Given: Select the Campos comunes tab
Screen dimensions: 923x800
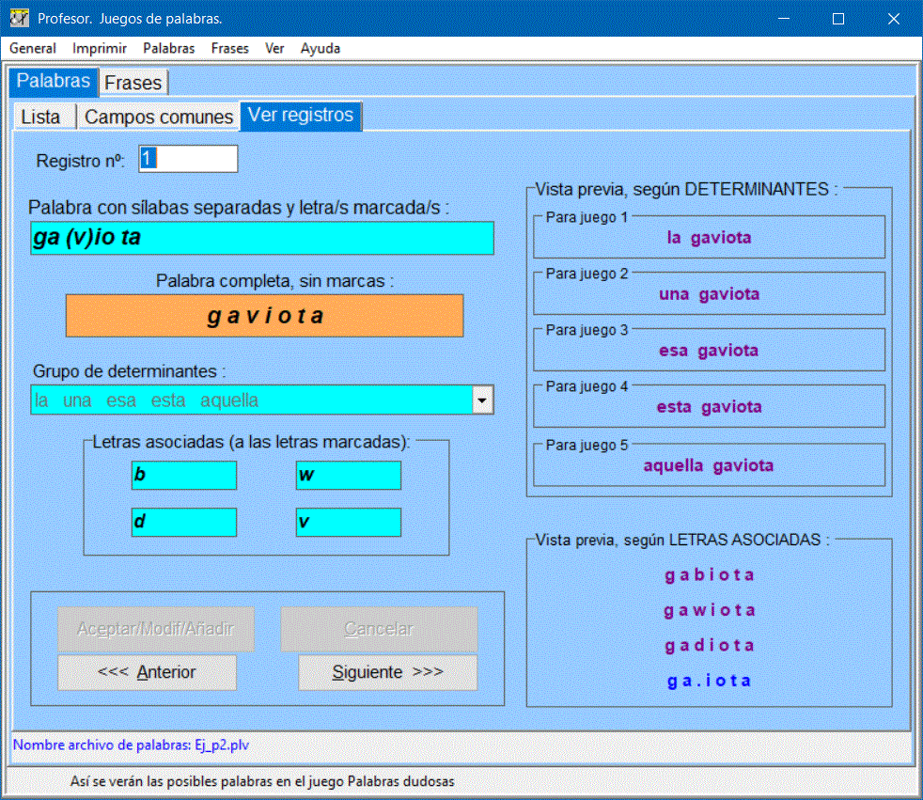Looking at the screenshot, I should click(159, 117).
